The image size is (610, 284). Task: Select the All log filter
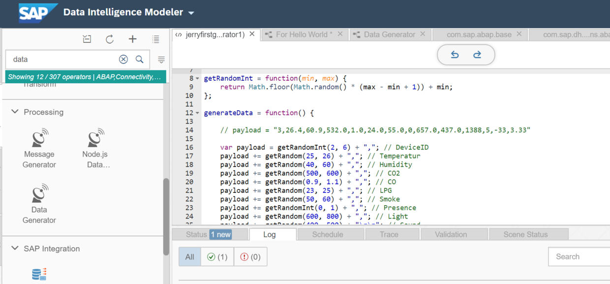(x=190, y=256)
